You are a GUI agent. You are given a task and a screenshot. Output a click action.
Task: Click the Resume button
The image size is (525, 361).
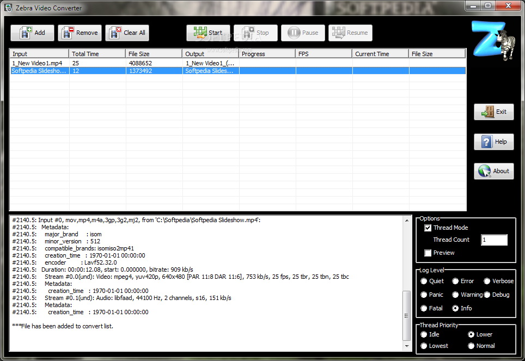(350, 33)
